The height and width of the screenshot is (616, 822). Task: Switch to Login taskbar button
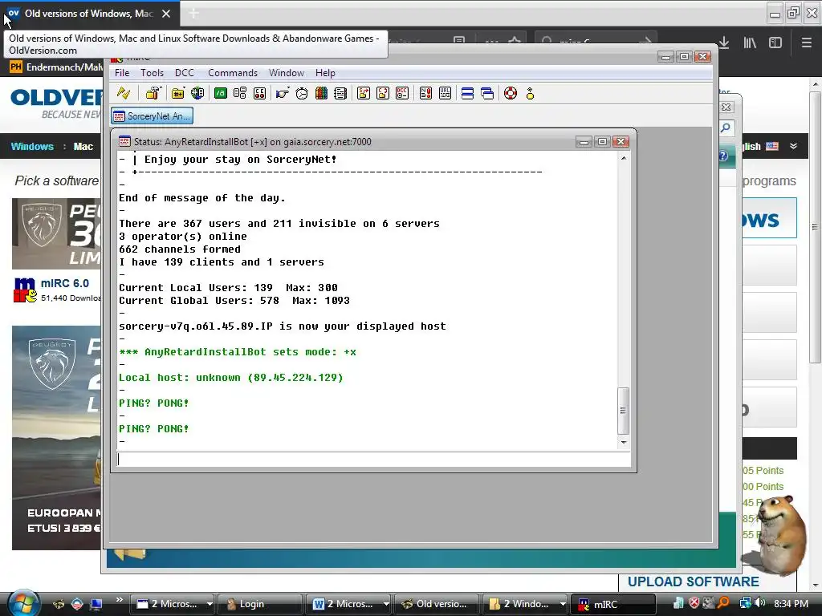click(259, 604)
